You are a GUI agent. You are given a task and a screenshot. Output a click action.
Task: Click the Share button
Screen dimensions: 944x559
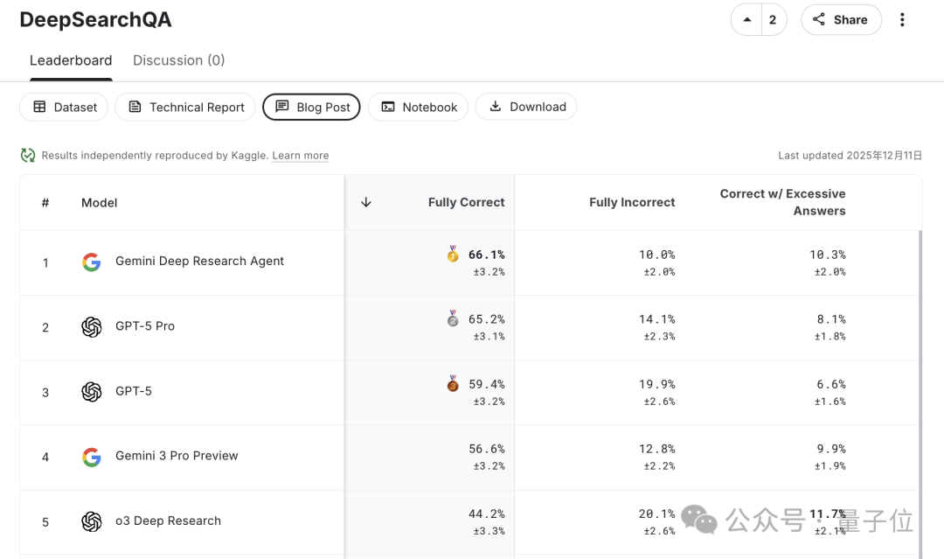click(x=840, y=20)
